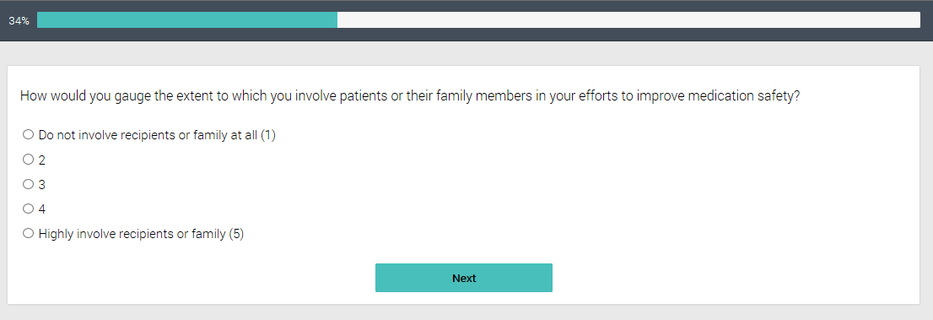The width and height of the screenshot is (933, 320).
Task: Click the number 4 option label
Action: click(x=41, y=209)
